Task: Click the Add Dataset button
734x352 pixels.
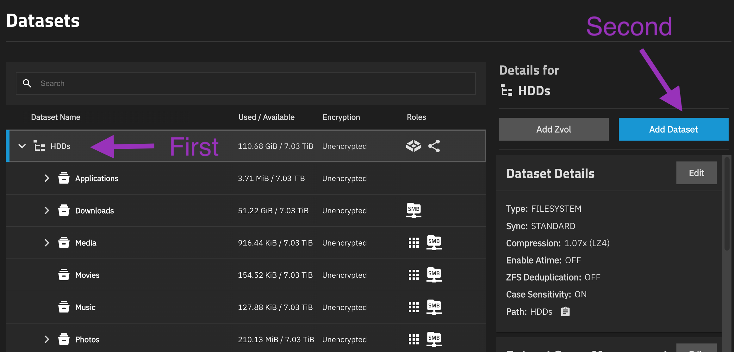Action: click(673, 129)
